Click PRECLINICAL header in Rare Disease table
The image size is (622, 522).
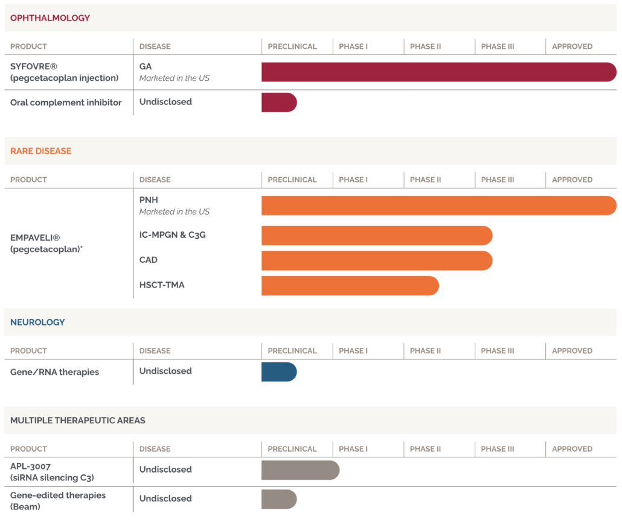[x=292, y=180]
